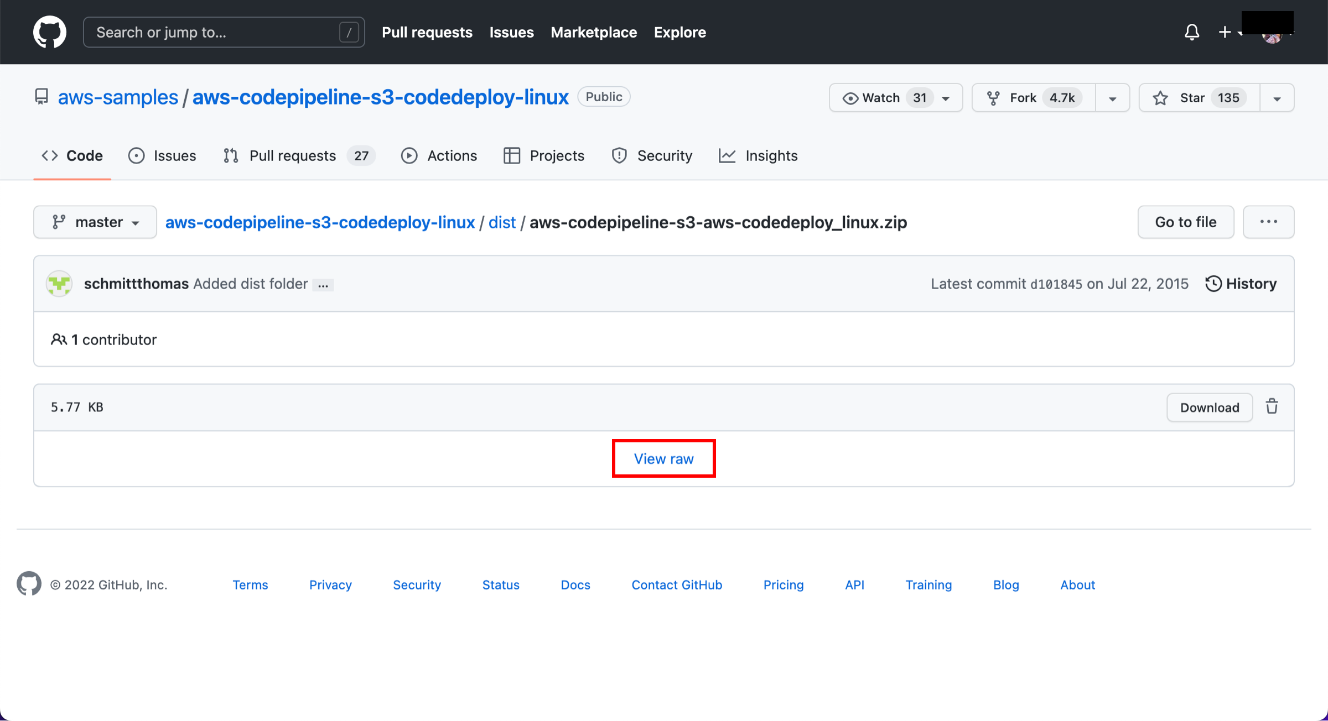Click the schmittthomas avatar thumbnail

pos(59,284)
